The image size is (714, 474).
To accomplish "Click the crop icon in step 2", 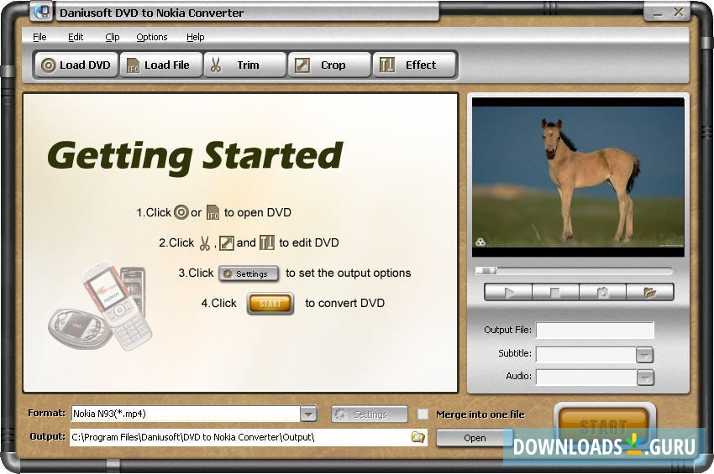I will click(226, 243).
